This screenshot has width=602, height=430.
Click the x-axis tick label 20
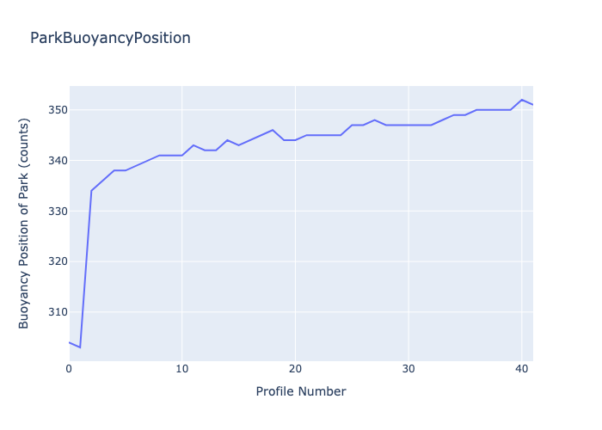(295, 369)
